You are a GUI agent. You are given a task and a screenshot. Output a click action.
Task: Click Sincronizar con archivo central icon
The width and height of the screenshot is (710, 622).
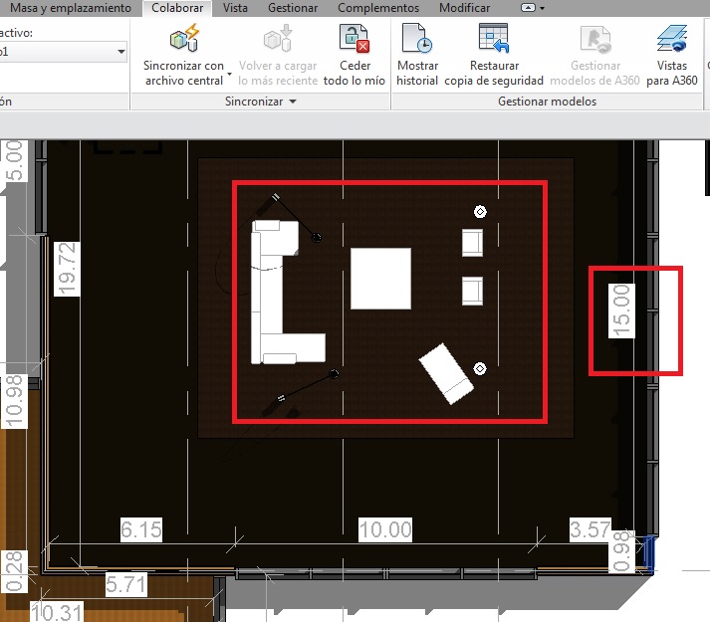(x=184, y=41)
